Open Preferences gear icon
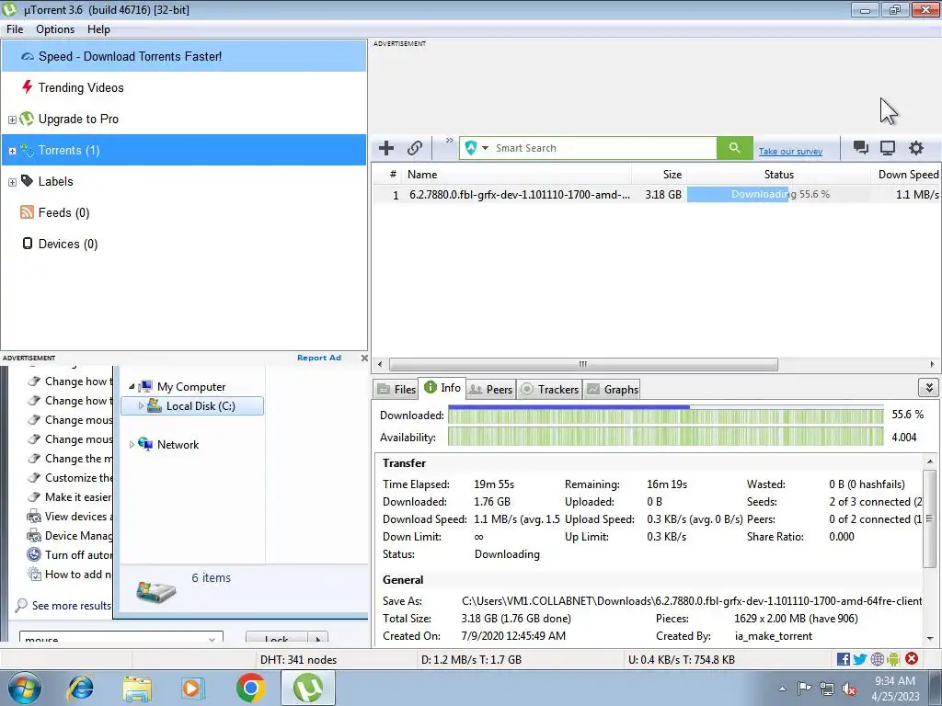The height and width of the screenshot is (706, 942). (x=915, y=148)
